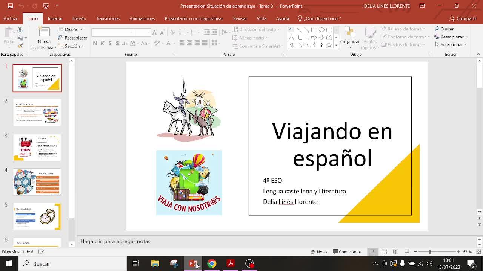The image size is (483, 271).
Task: Click the Compartir button
Action: tap(463, 18)
